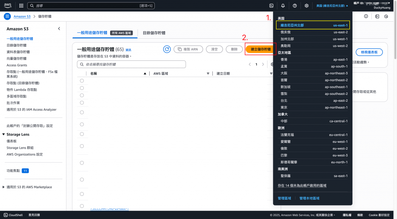The height and width of the screenshot is (219, 397).
Task: Select the fifth bucket radio button
Action: coord(82,112)
